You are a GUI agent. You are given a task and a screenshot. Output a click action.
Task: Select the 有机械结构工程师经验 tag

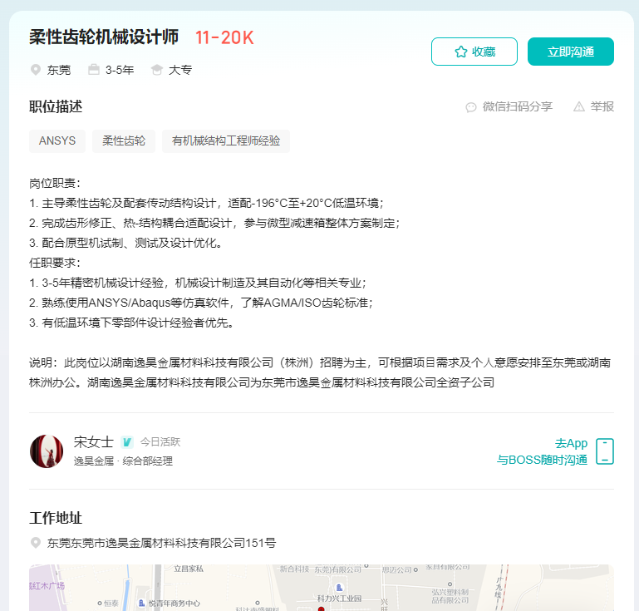pos(226,141)
